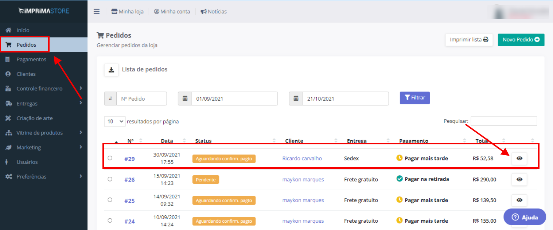Open order #25 link

coord(129,200)
